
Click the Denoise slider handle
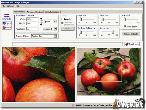pos(81,19)
